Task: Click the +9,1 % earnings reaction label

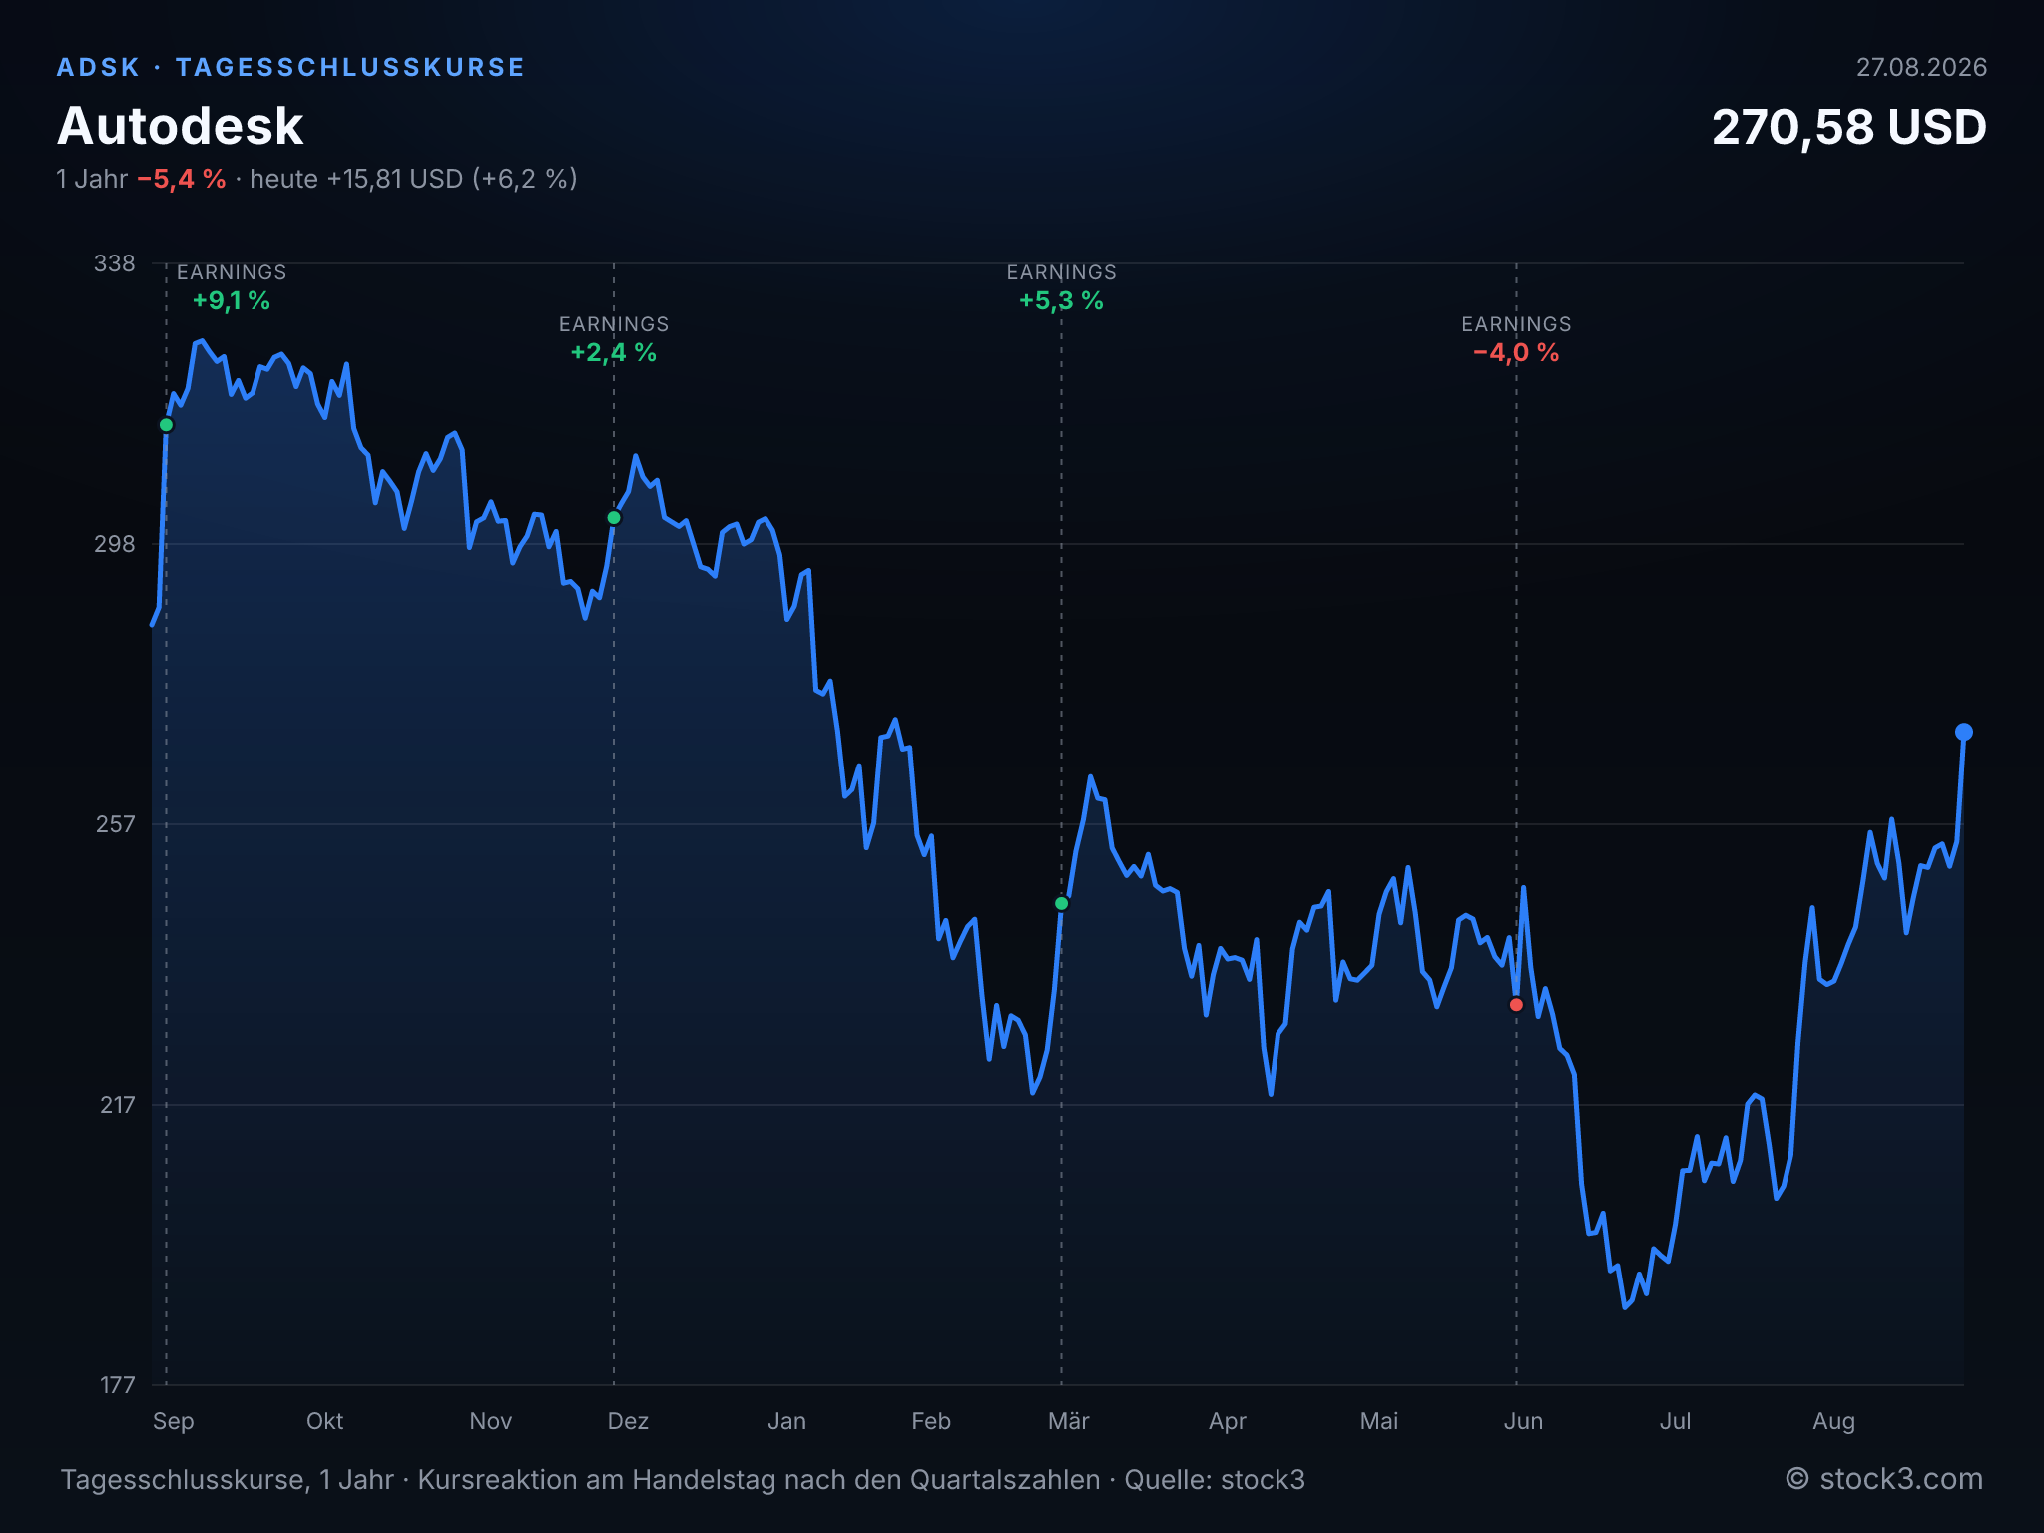Action: tap(232, 300)
